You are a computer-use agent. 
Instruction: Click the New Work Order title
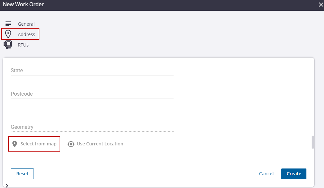coord(23,5)
